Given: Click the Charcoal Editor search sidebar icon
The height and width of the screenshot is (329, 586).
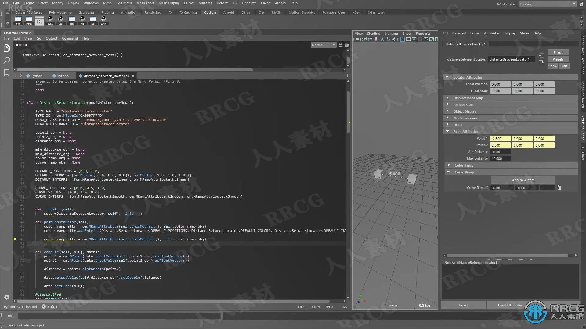Looking at the screenshot, I should pos(6,60).
